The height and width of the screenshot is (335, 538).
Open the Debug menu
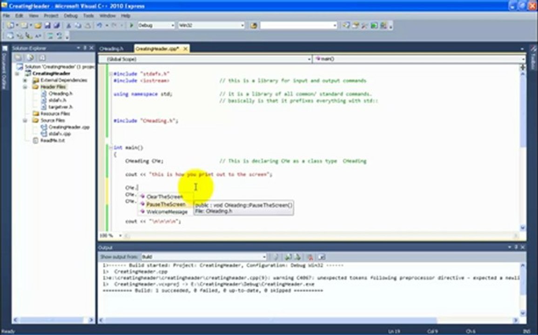tap(71, 16)
